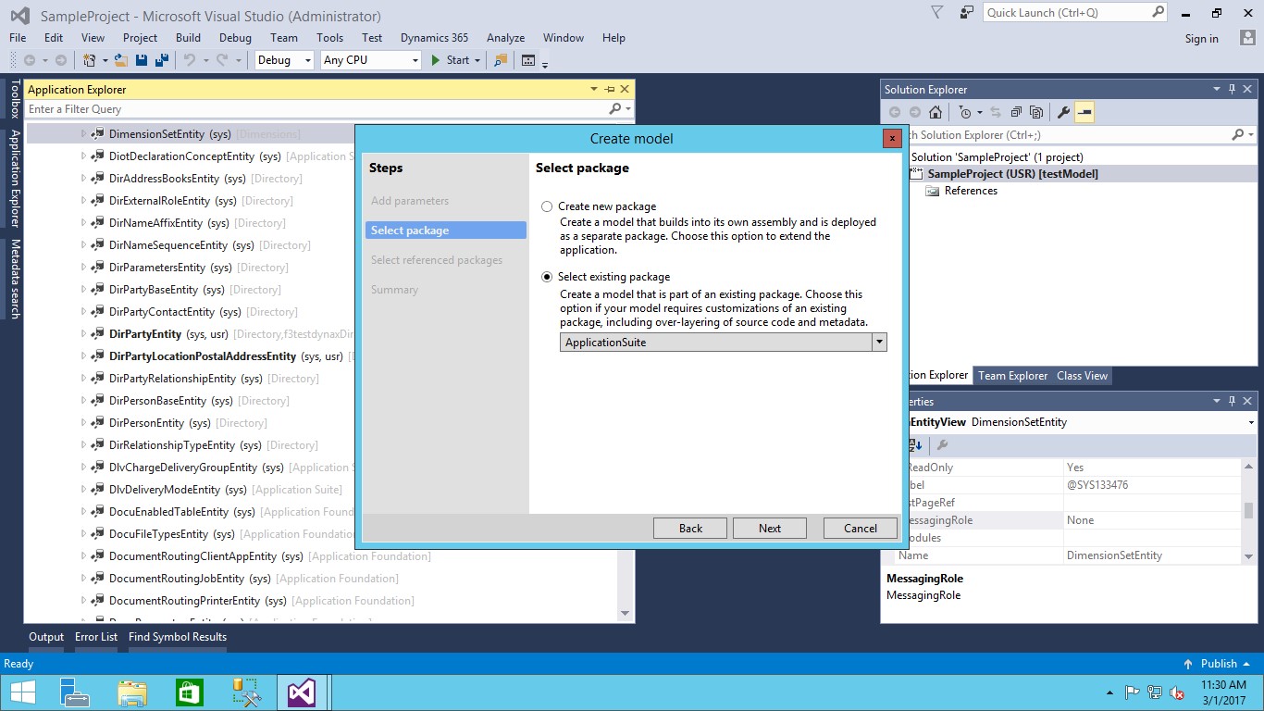Click the Home icon in Solution Explorer
This screenshot has width=1264, height=711.
tap(936, 112)
